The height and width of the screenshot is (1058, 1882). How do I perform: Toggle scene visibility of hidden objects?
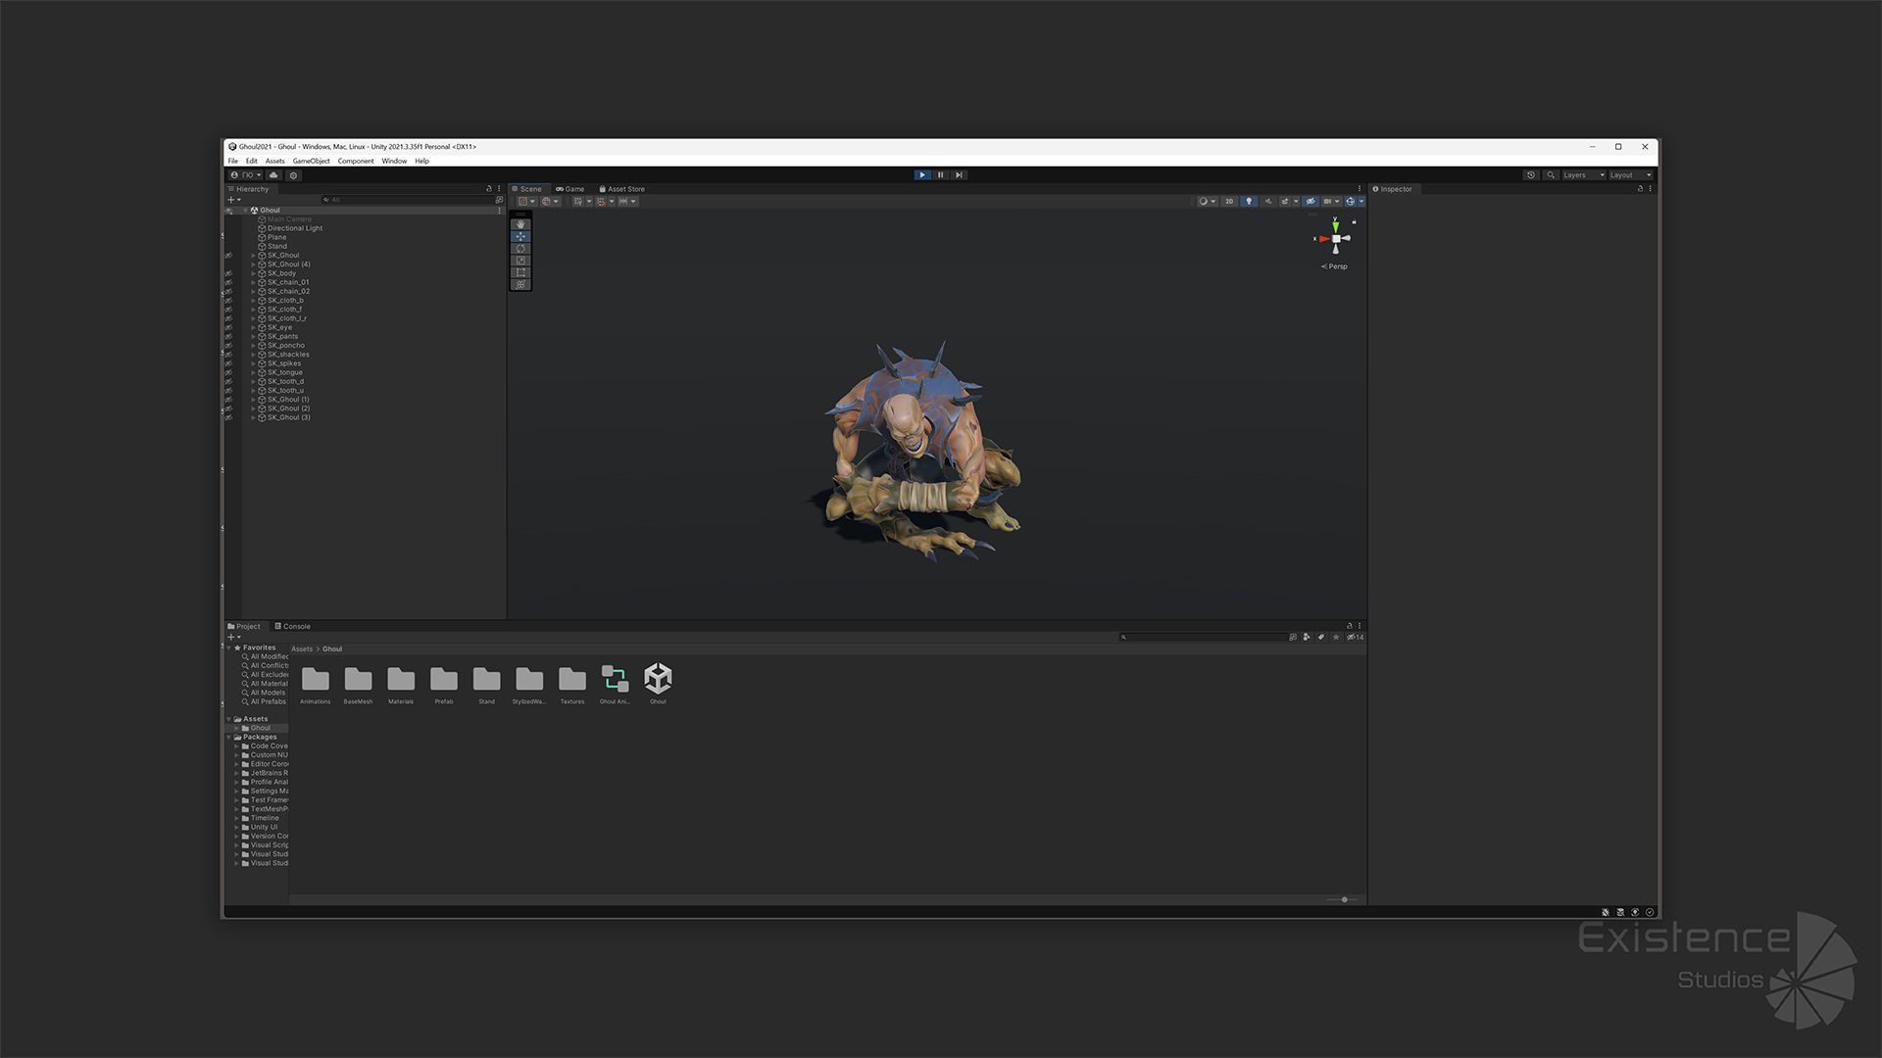(1311, 202)
